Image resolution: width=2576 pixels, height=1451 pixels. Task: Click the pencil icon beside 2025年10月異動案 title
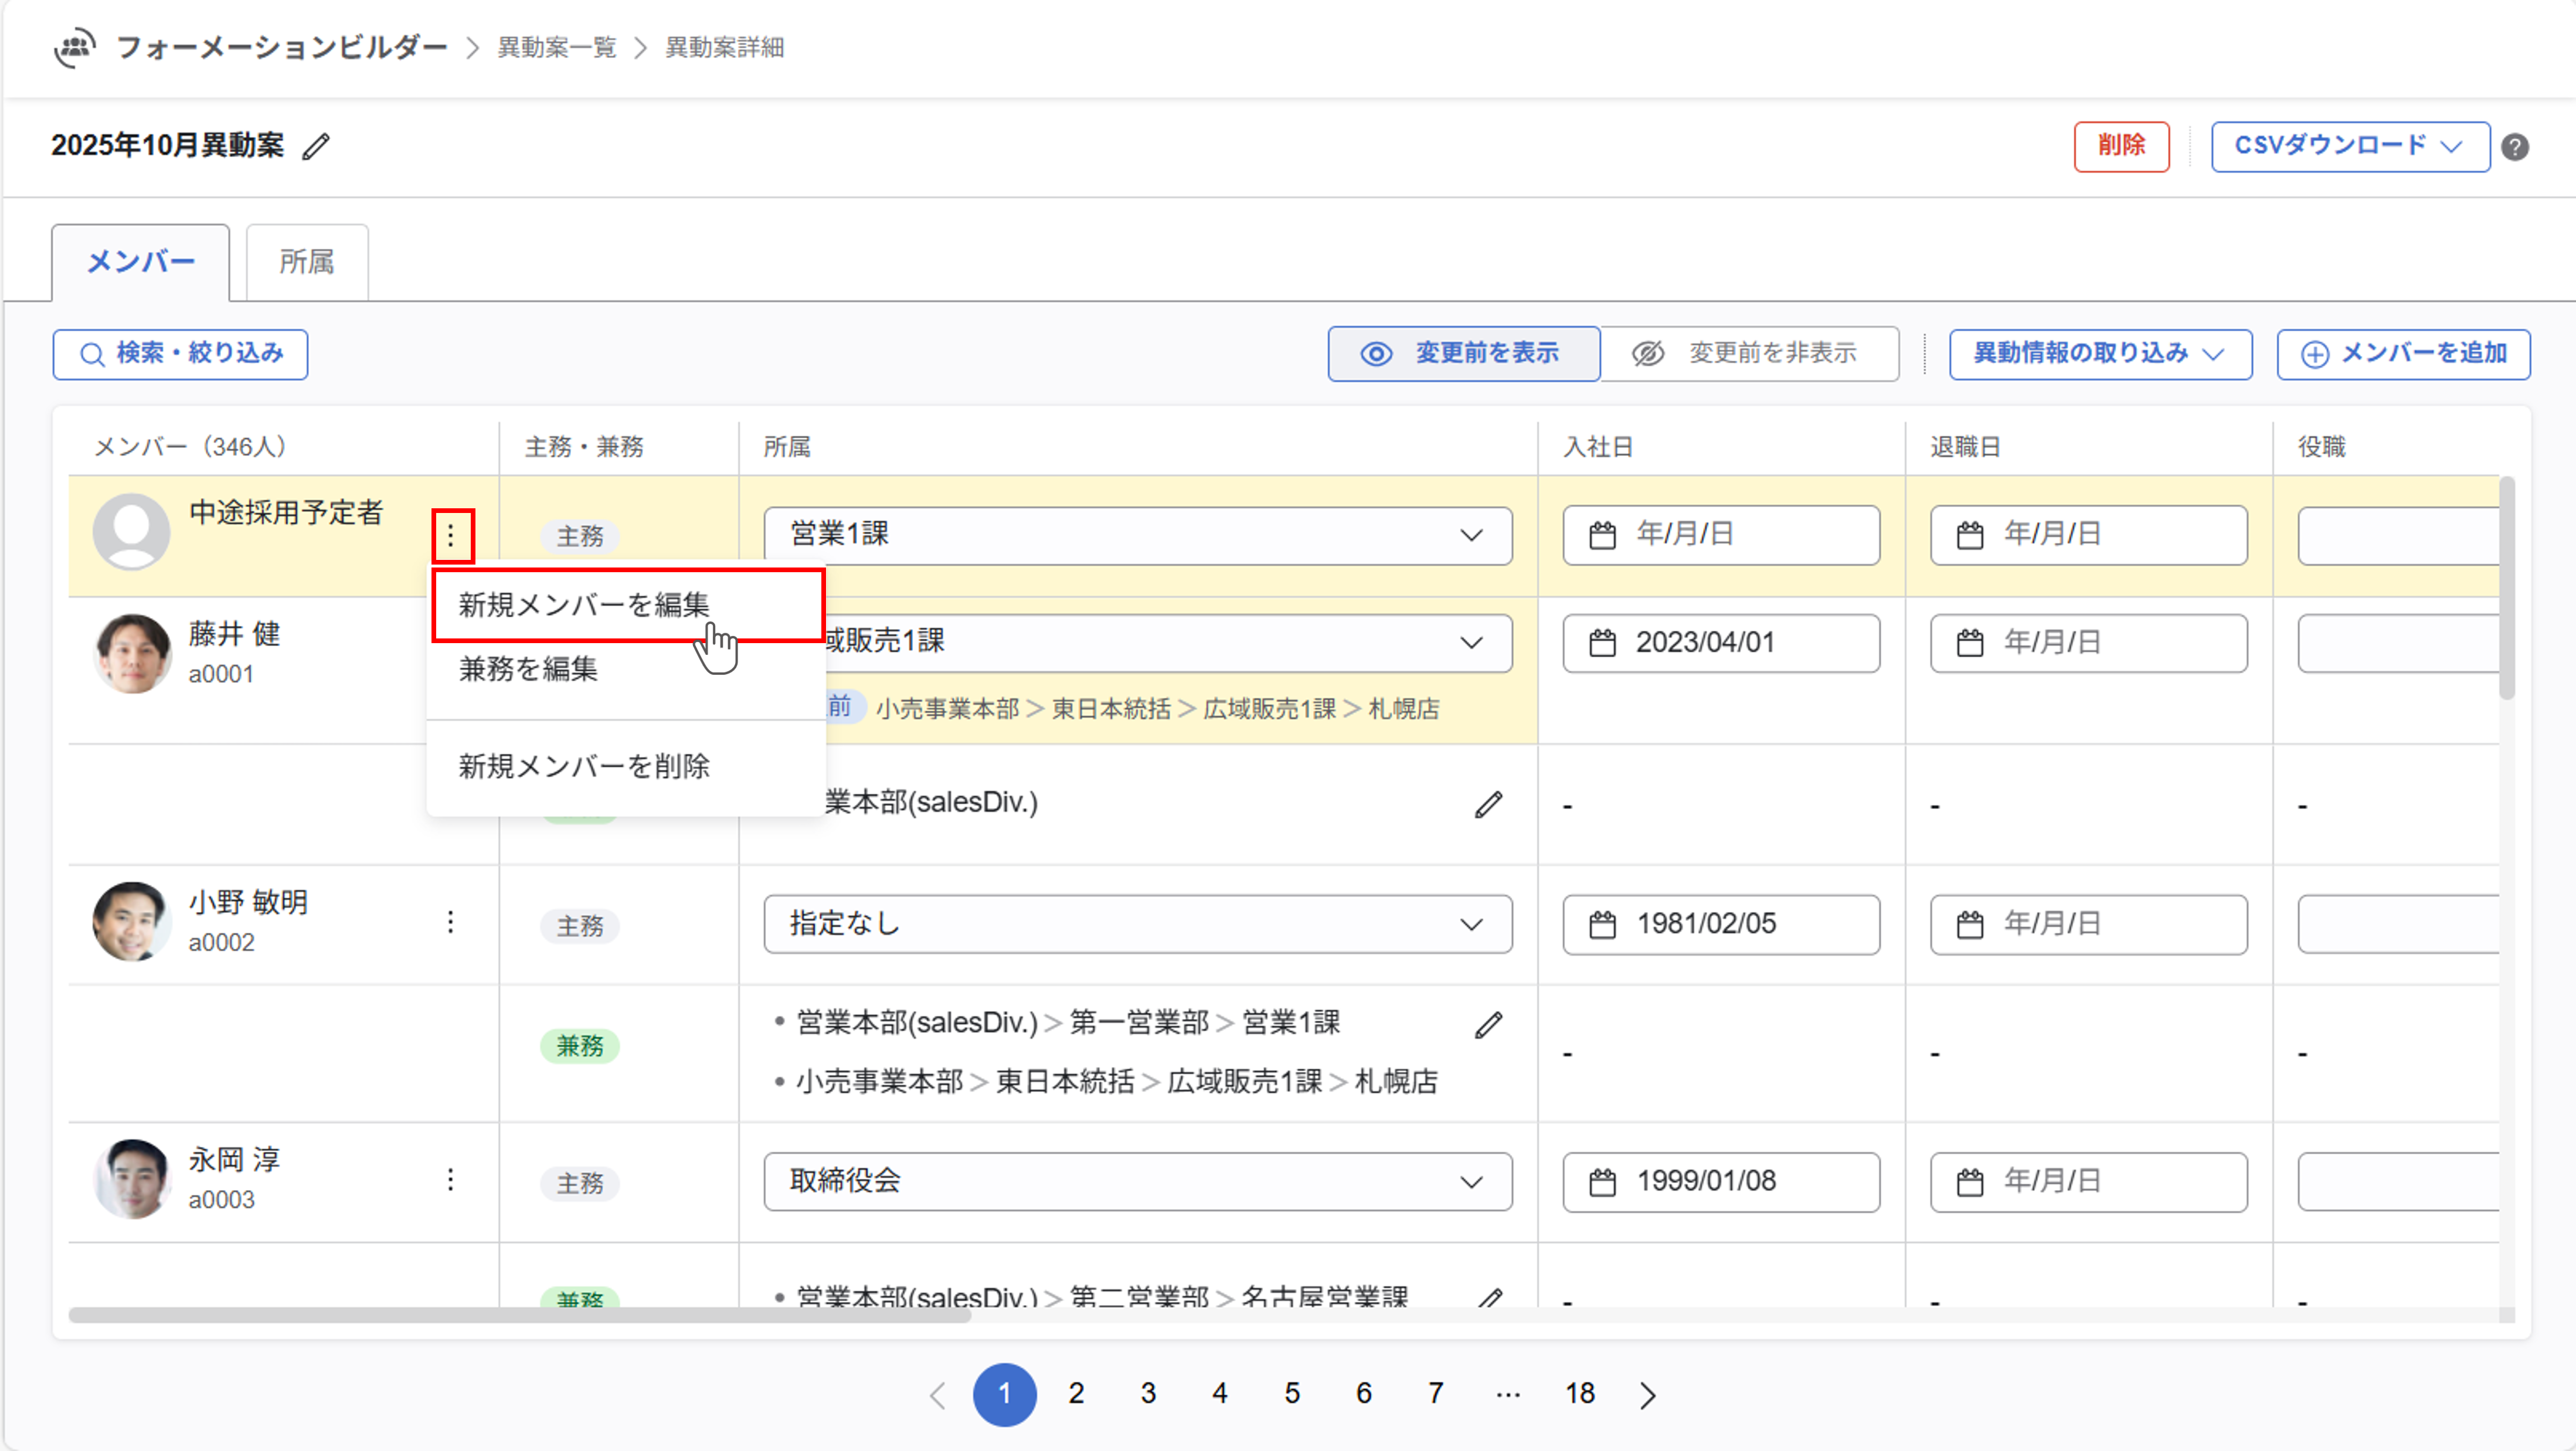pos(316,146)
